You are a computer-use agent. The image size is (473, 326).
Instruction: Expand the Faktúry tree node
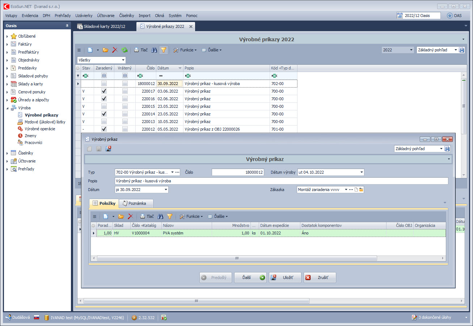pos(7,44)
